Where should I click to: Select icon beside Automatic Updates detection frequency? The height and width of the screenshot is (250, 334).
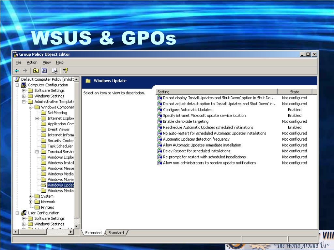point(159,139)
